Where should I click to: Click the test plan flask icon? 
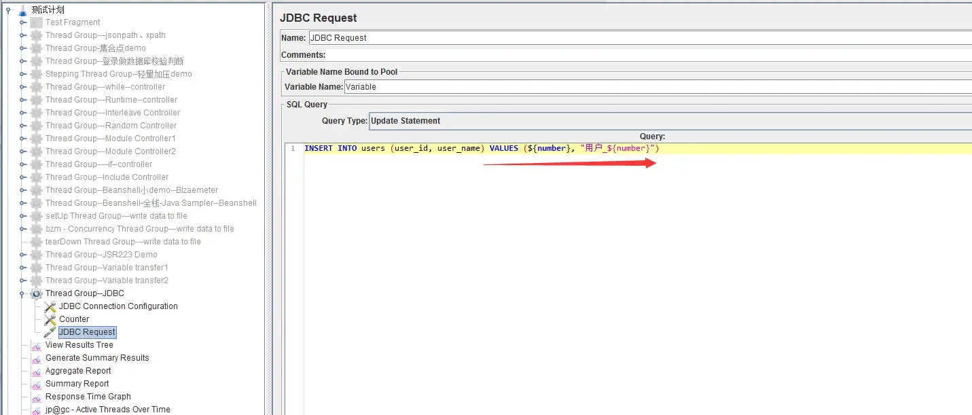click(x=22, y=10)
